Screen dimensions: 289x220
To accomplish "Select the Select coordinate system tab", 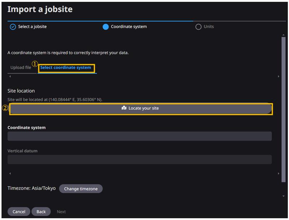I will [x=66, y=68].
